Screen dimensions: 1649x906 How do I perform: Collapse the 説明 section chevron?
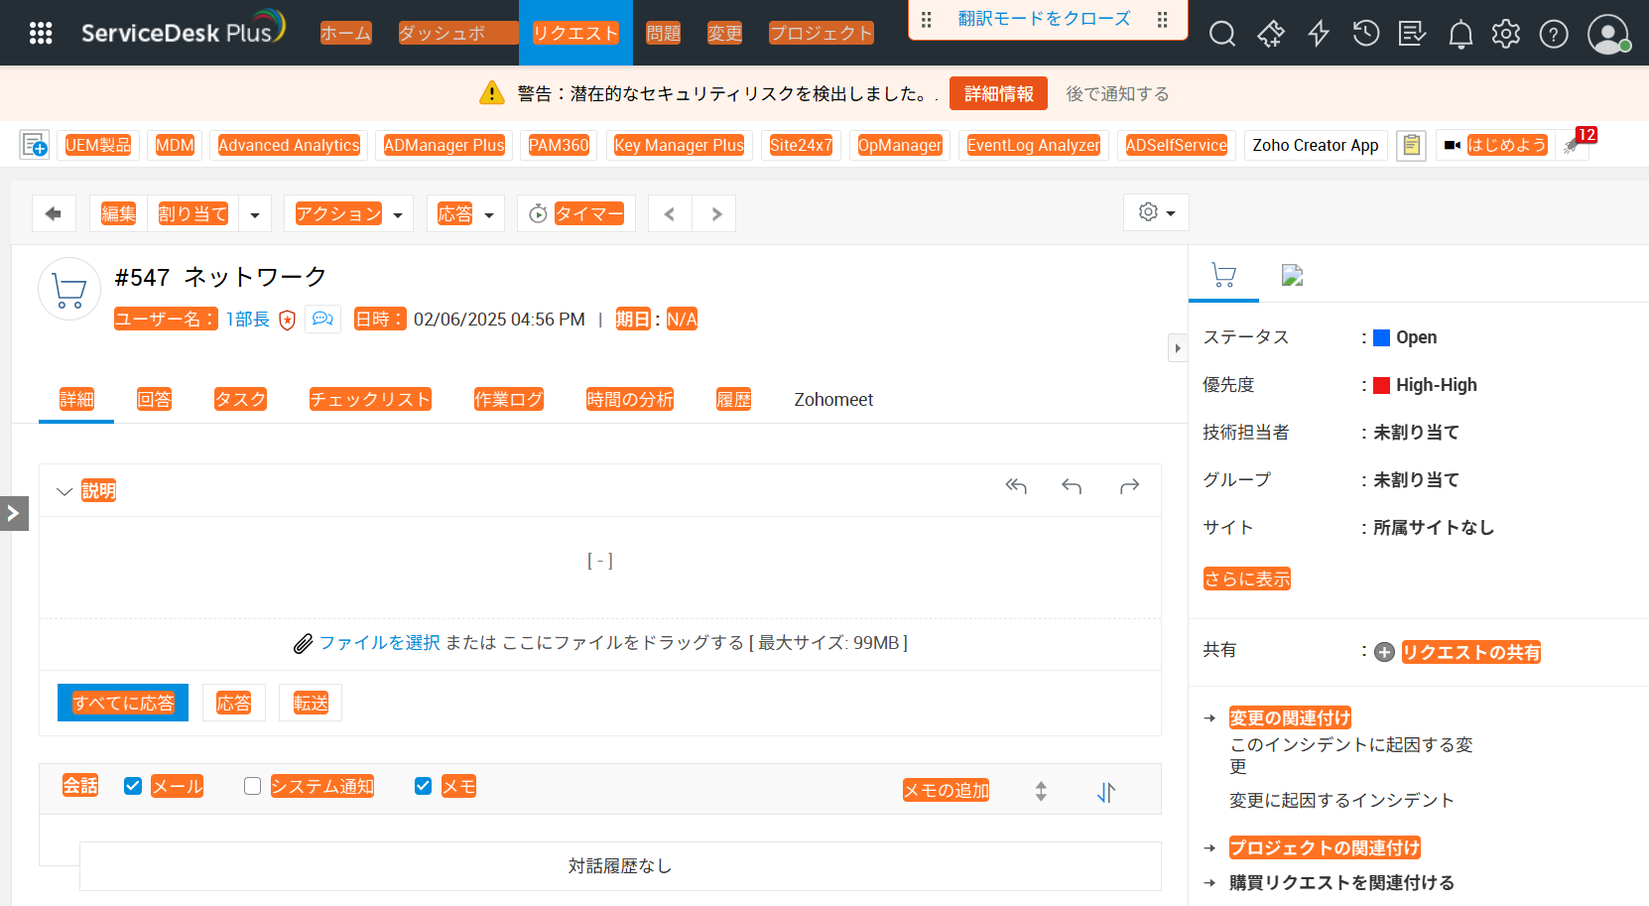point(64,491)
